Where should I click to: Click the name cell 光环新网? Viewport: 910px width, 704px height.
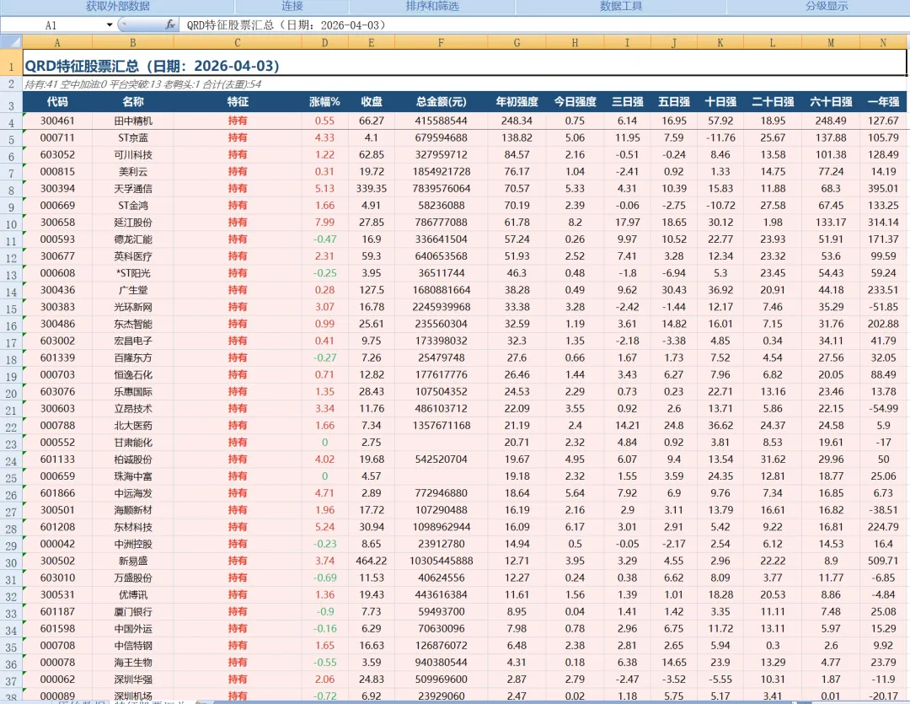coord(133,307)
